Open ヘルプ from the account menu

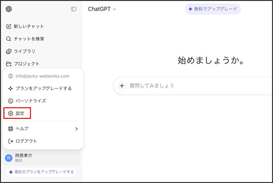[22, 129]
